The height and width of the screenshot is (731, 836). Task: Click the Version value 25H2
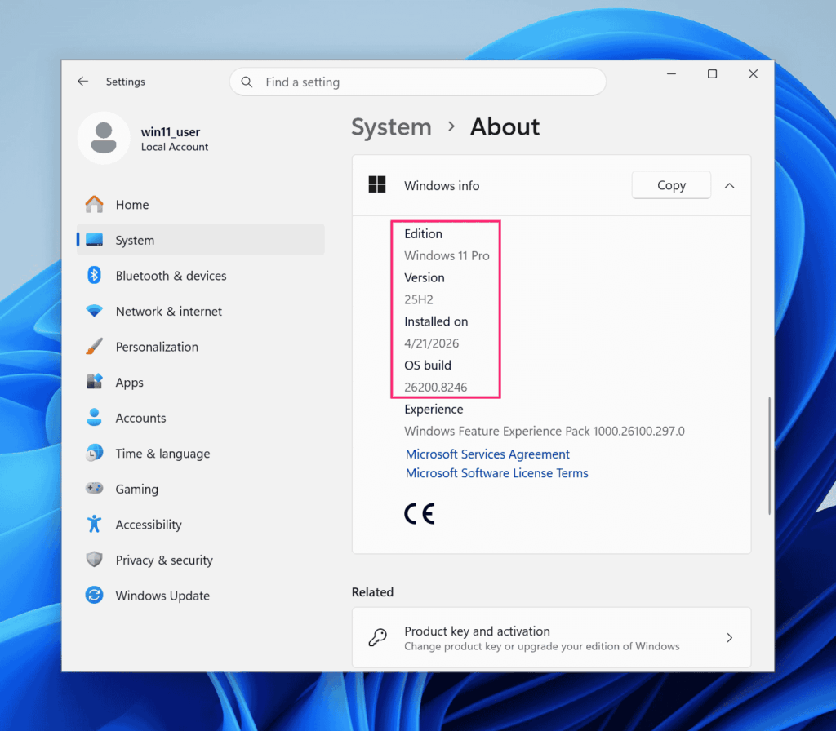click(x=419, y=299)
